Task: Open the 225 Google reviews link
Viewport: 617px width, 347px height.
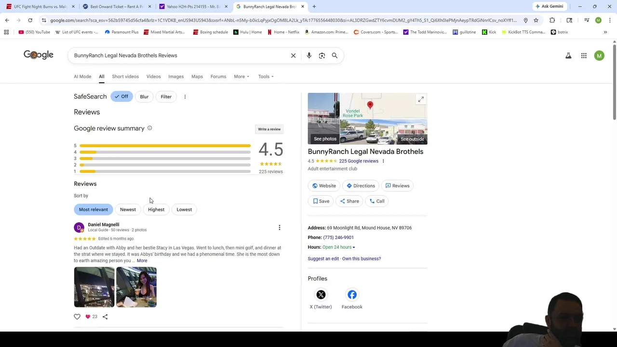Action: click(x=359, y=161)
